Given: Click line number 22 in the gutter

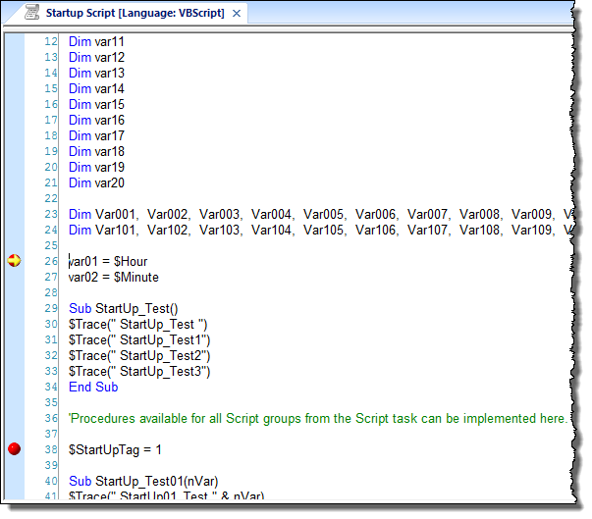Looking at the screenshot, I should [51, 198].
